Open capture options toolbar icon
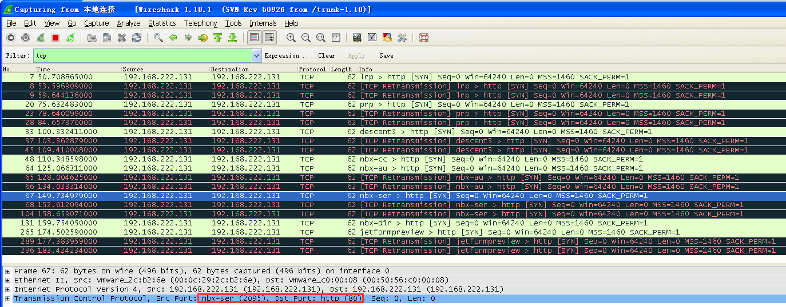 point(26,38)
